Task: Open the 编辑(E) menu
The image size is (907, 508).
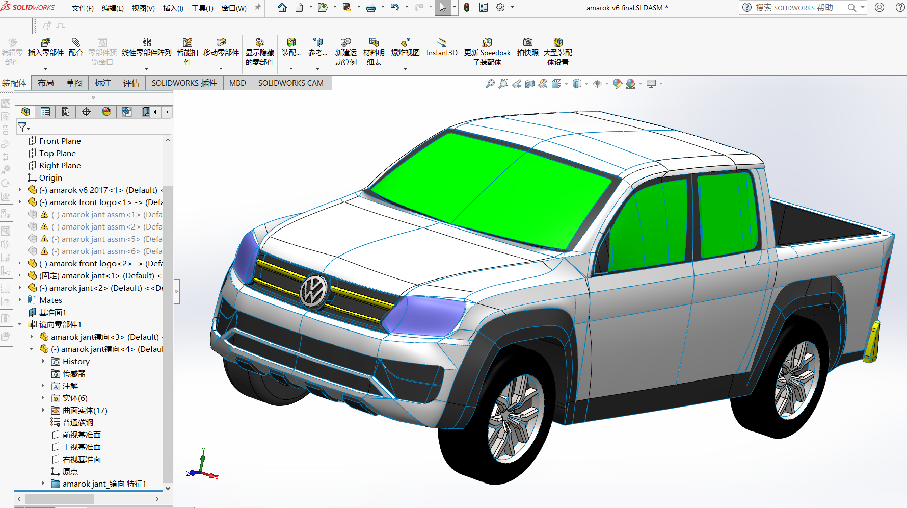Action: [x=113, y=8]
